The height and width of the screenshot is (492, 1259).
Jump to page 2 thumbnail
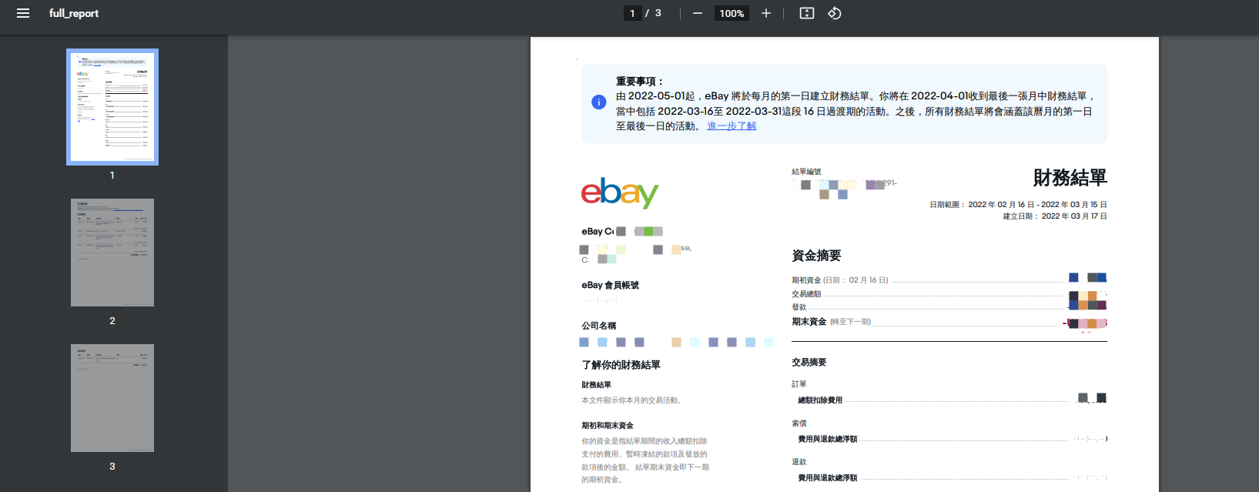pyautogui.click(x=112, y=253)
